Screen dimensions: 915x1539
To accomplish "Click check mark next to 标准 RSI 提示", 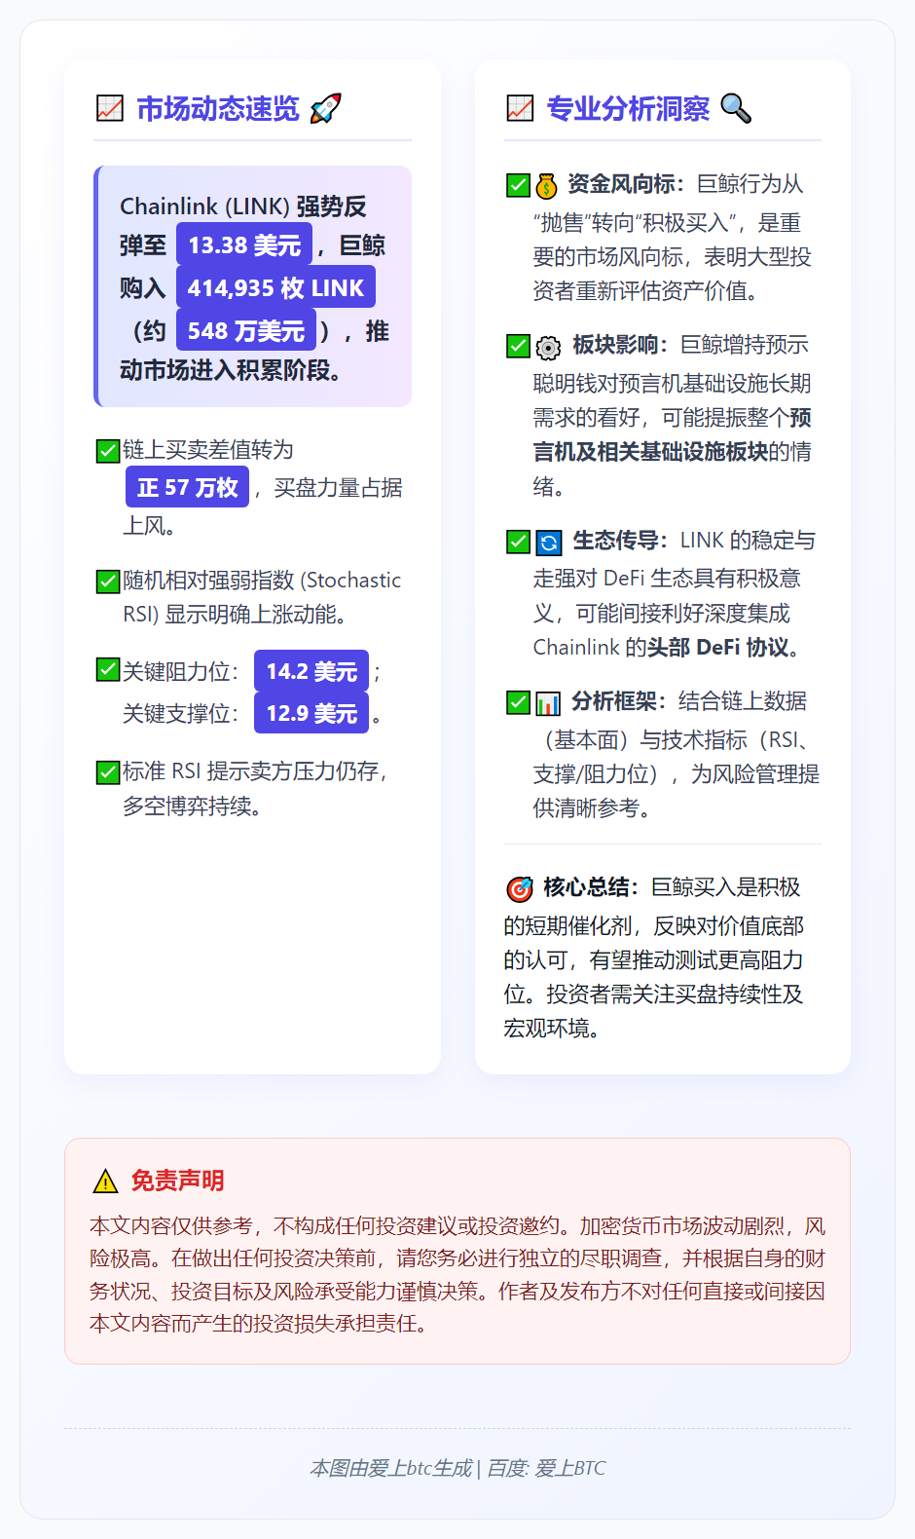I will coord(108,772).
